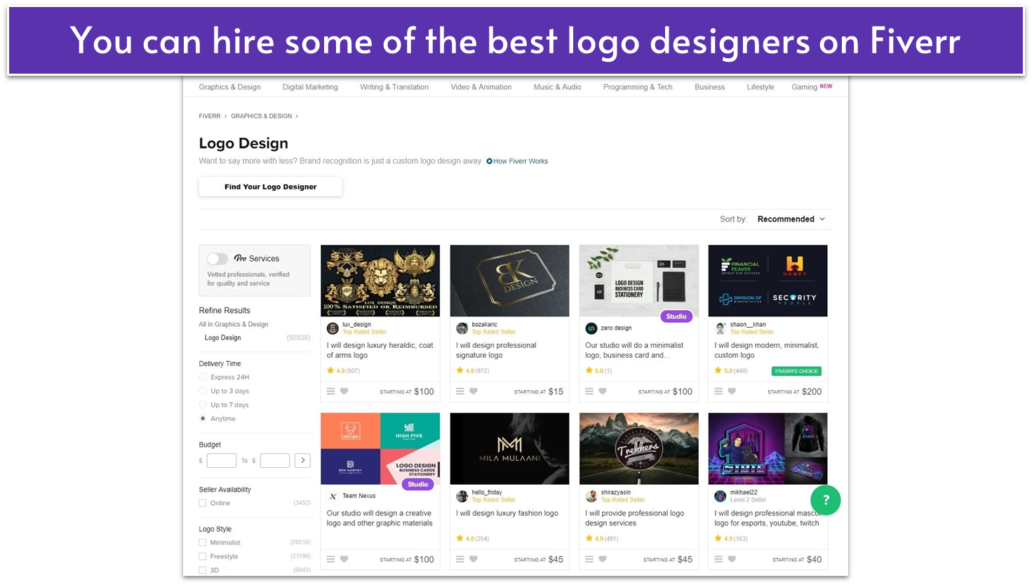The image size is (1032, 585).
Task: Open list menu icon on hello_friday card
Action: coord(460,559)
